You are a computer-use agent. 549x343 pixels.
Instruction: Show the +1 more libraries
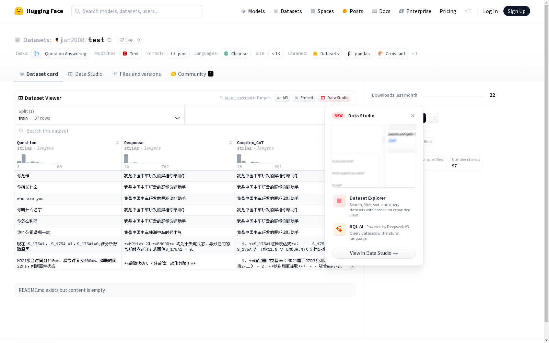point(414,54)
